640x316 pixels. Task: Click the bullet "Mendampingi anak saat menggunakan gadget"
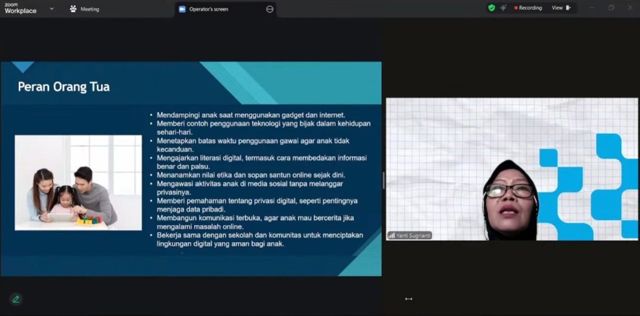pyautogui.click(x=251, y=115)
